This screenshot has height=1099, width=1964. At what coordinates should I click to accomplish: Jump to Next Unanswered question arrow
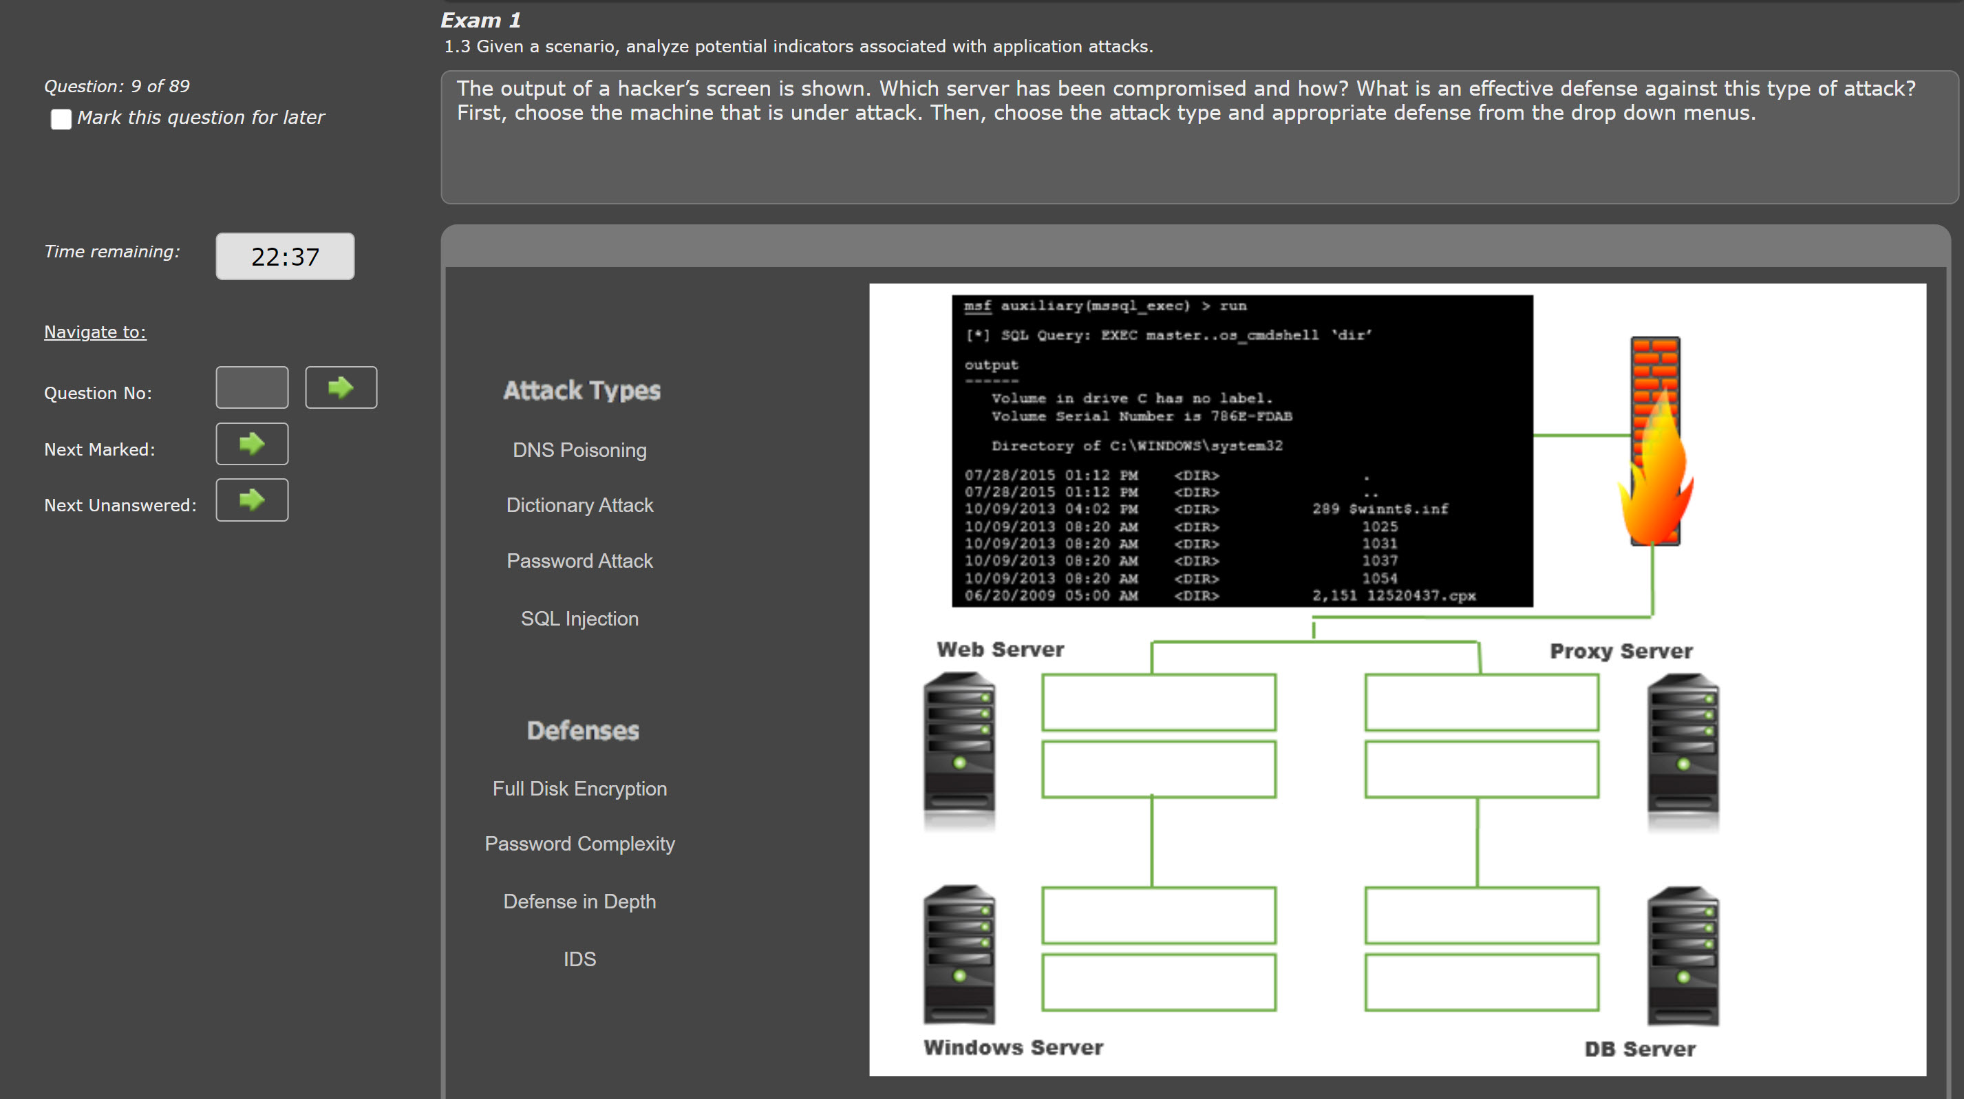pyautogui.click(x=252, y=500)
